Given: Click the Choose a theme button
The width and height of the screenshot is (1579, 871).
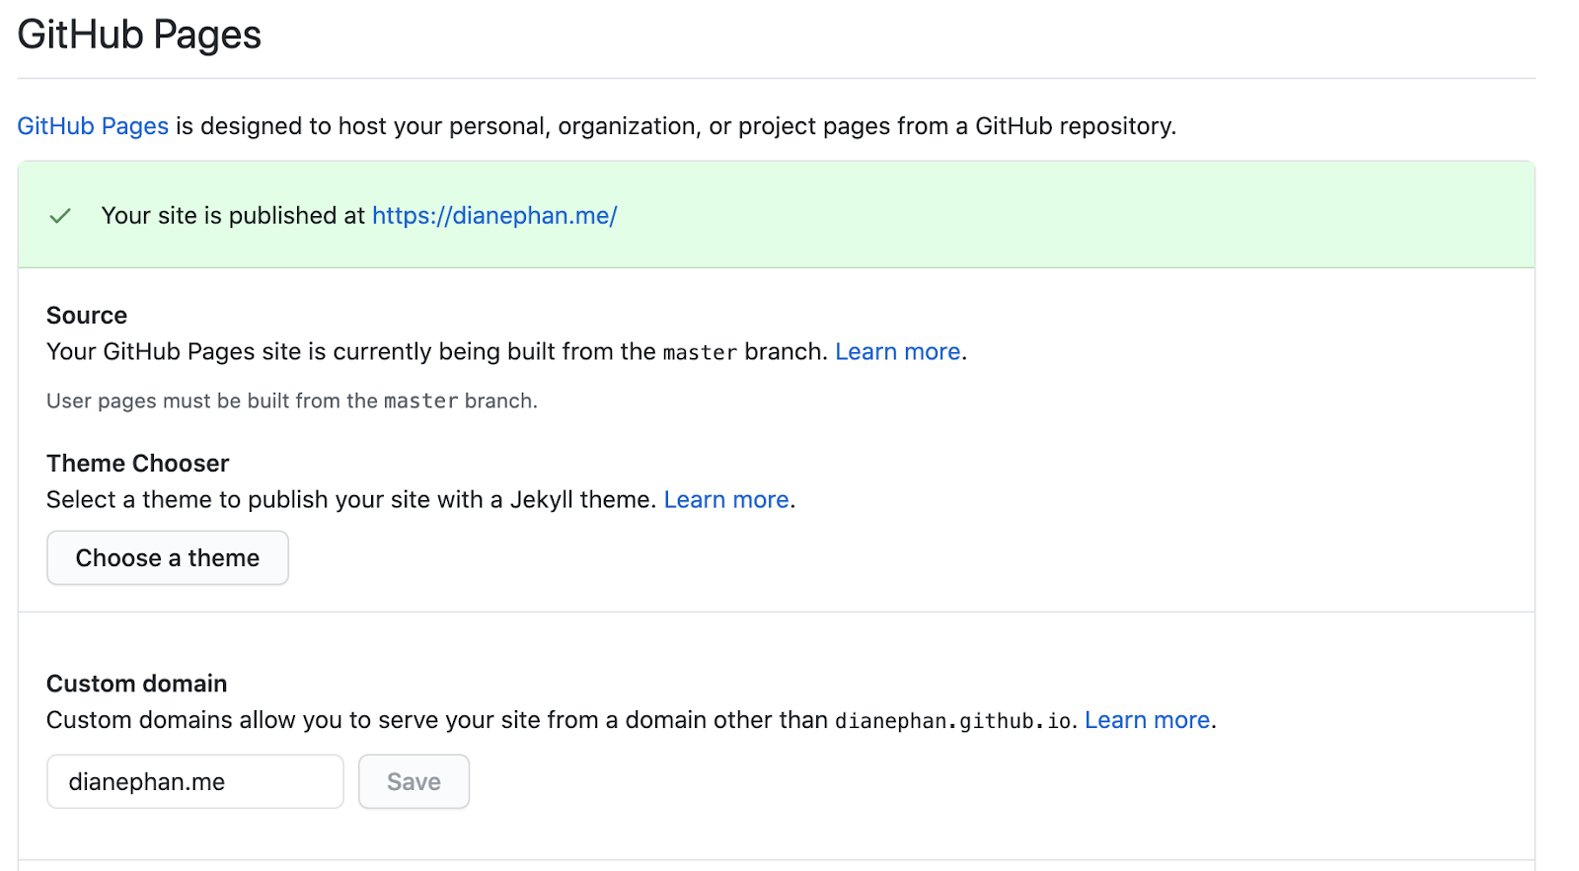Looking at the screenshot, I should pyautogui.click(x=168, y=558).
